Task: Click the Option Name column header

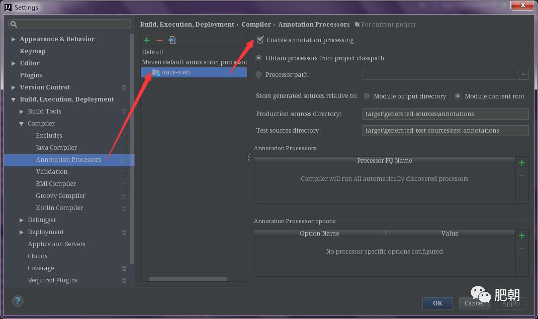Action: pyautogui.click(x=319, y=233)
